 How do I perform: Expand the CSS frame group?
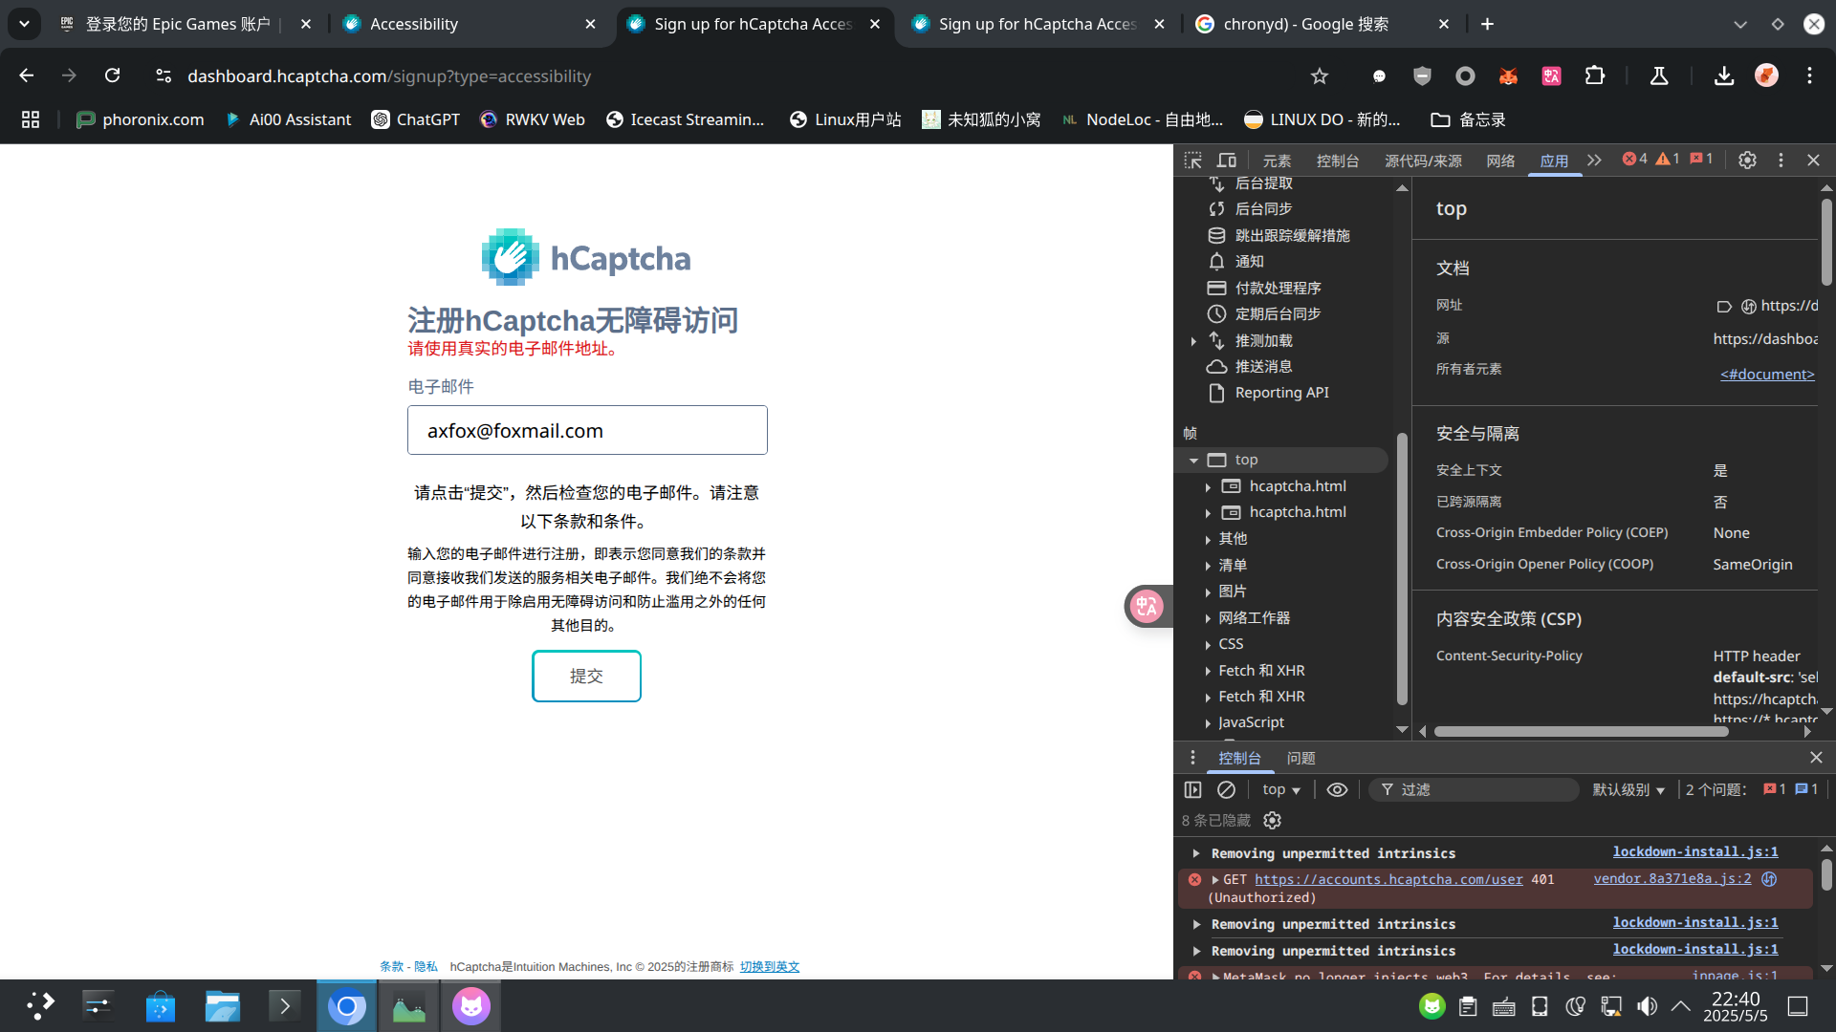[x=1208, y=645]
